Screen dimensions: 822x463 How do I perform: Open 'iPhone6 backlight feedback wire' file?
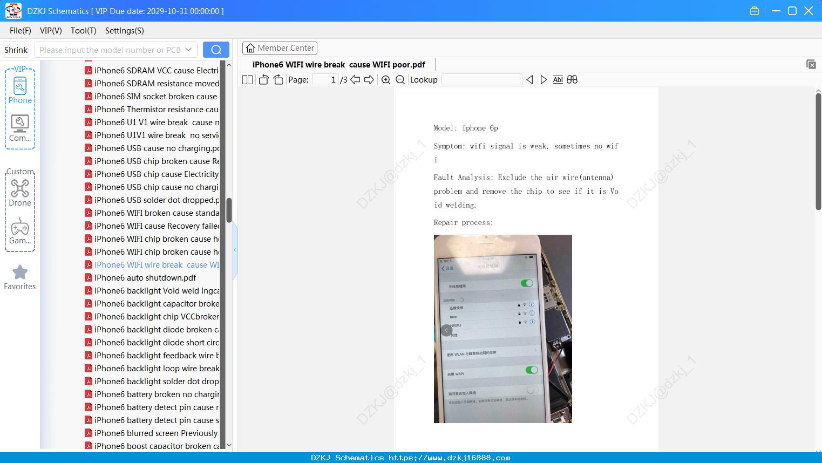[x=157, y=356]
